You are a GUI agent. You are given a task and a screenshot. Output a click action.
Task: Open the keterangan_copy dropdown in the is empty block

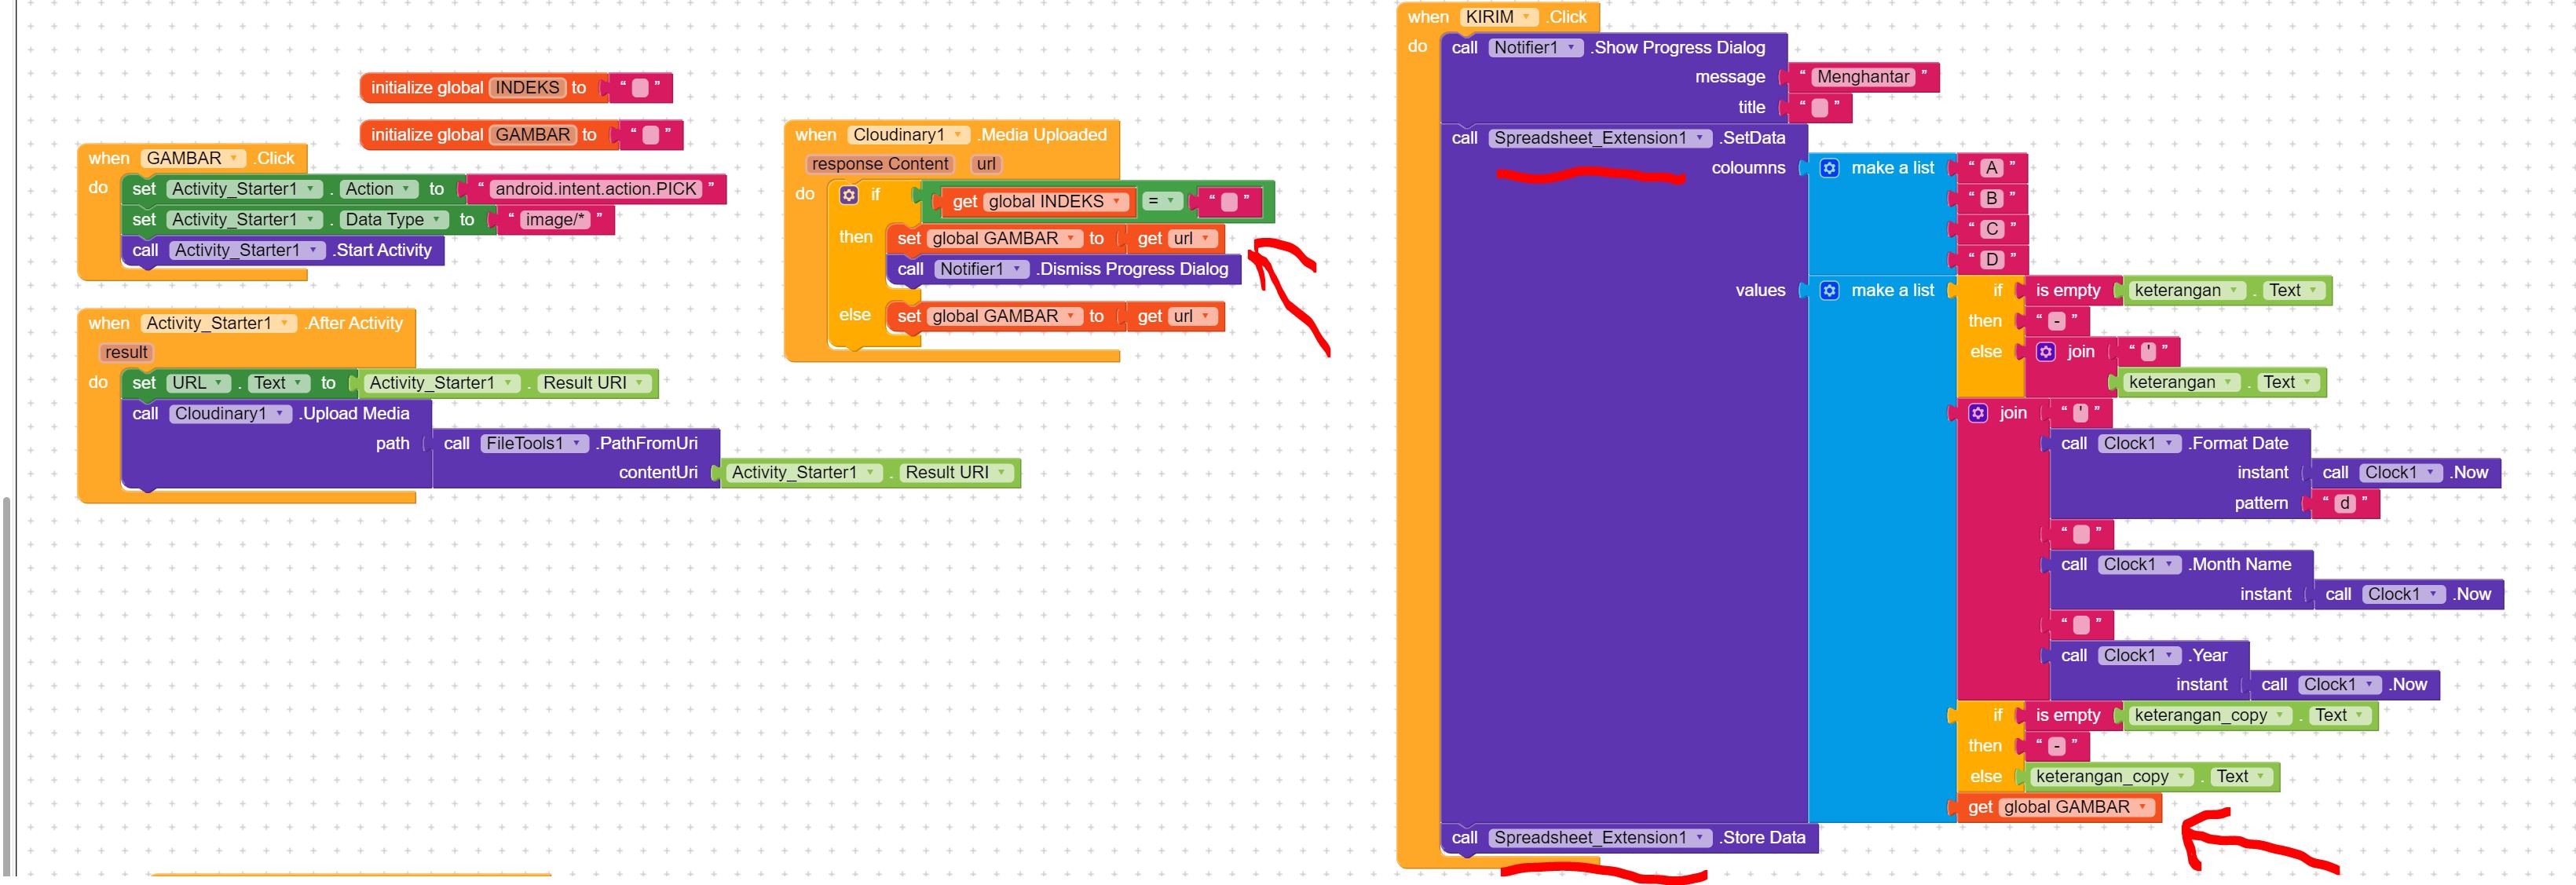point(2280,716)
